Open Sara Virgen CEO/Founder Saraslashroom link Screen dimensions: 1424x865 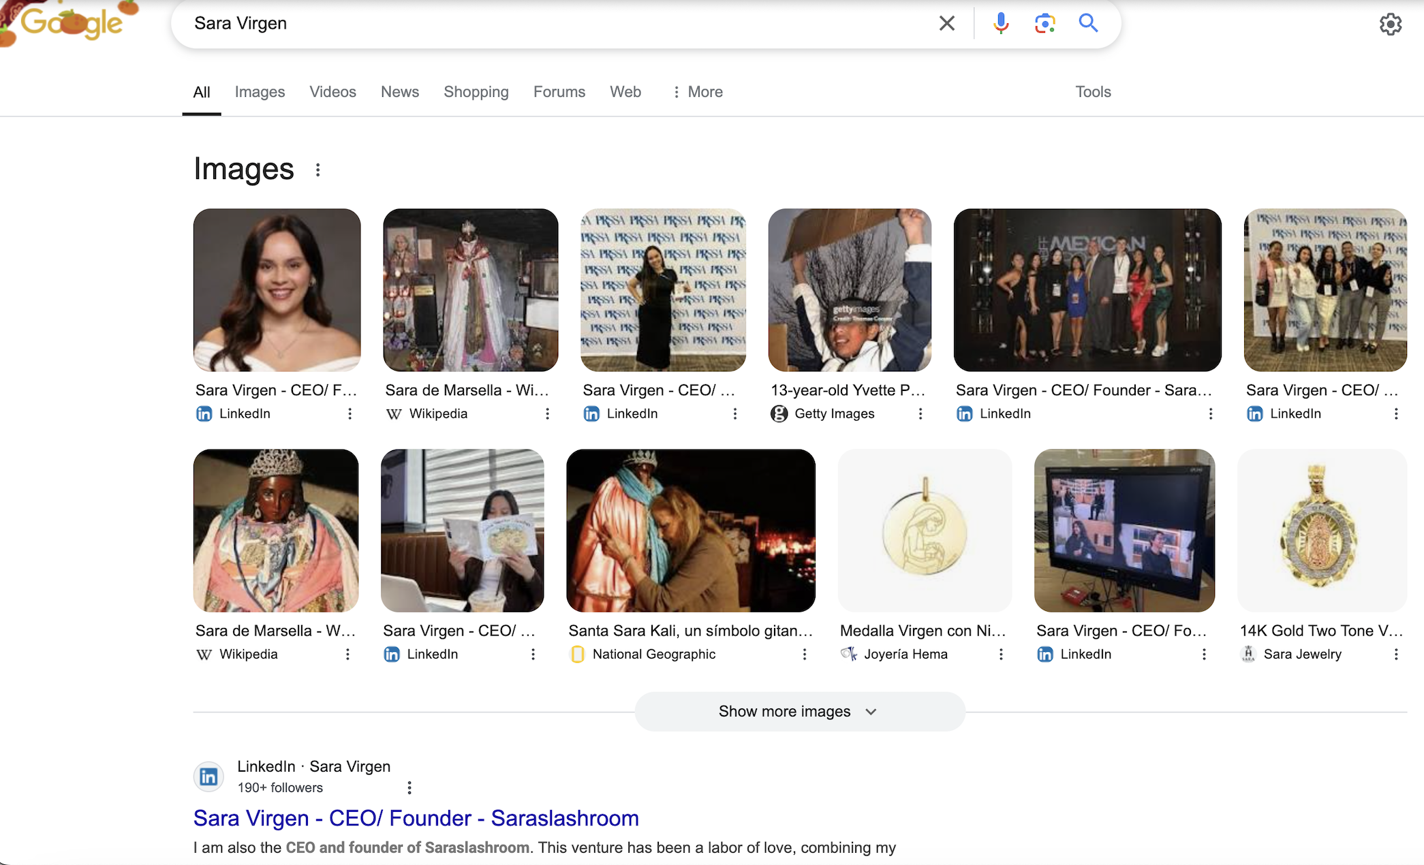point(416,818)
